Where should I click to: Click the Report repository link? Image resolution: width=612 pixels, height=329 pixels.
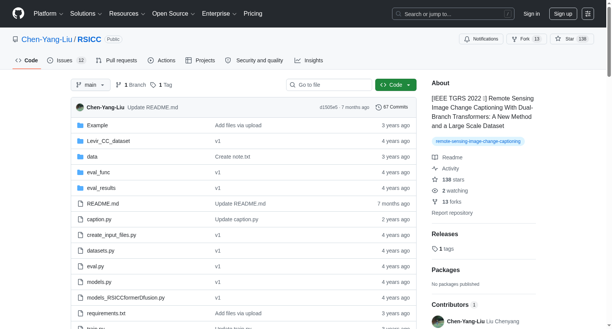452,213
